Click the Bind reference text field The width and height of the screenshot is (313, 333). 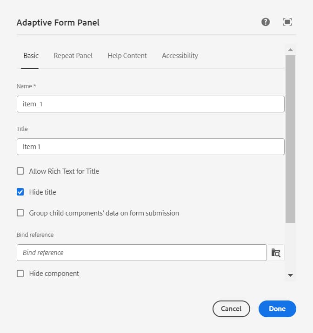(141, 253)
